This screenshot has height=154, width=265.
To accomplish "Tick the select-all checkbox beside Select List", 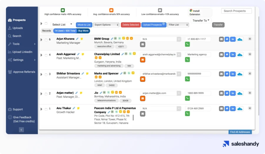I will (x=46, y=24).
